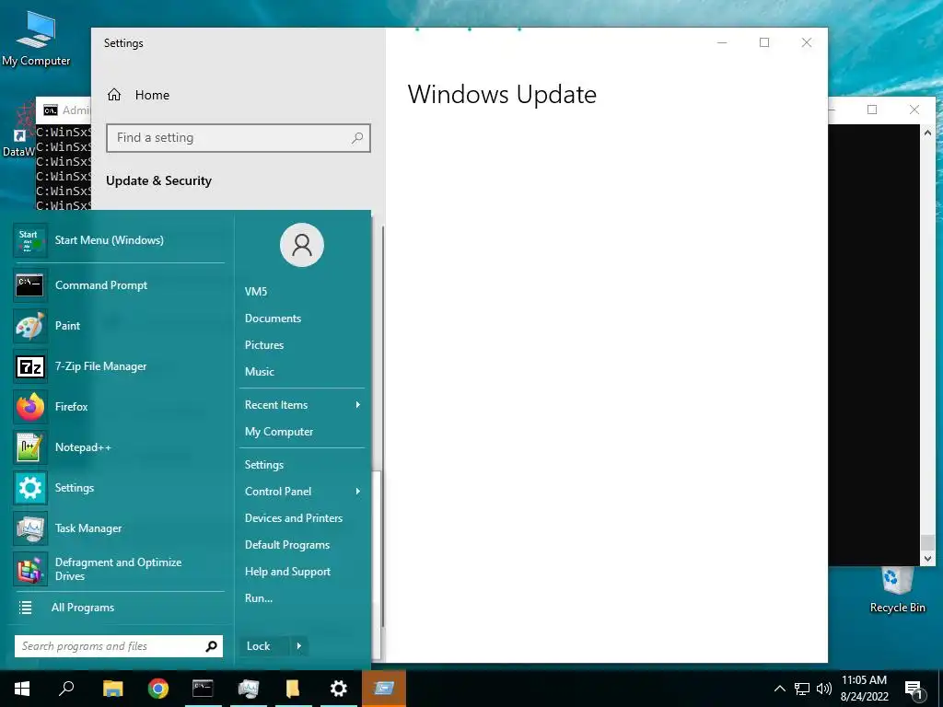Show hidden tray icons chevron
This screenshot has height=707, width=943.
(x=779, y=689)
